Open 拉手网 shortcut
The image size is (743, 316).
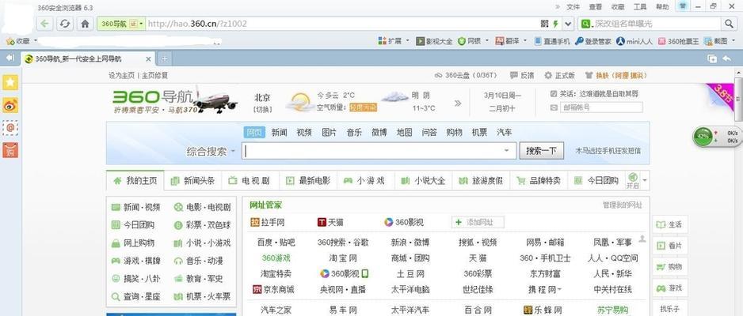pos(268,222)
